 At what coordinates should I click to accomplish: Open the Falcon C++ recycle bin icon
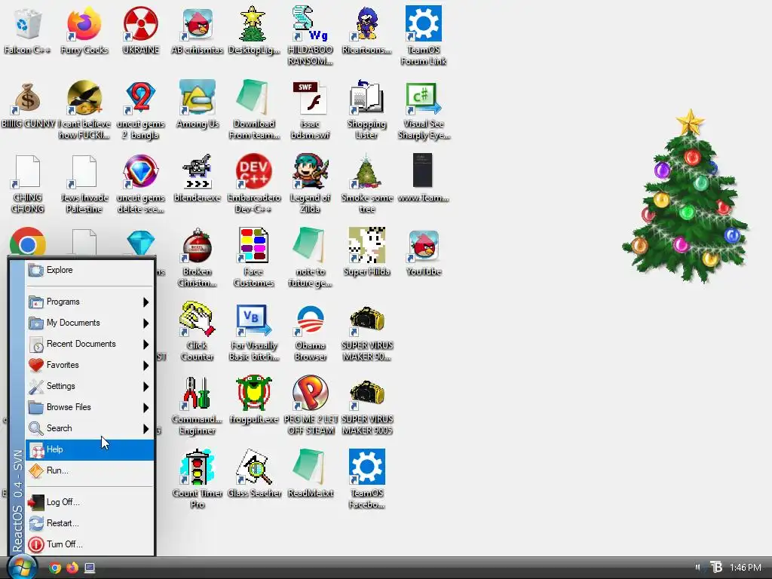point(27,23)
